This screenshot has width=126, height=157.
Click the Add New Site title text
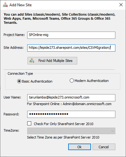[x=21, y=5]
